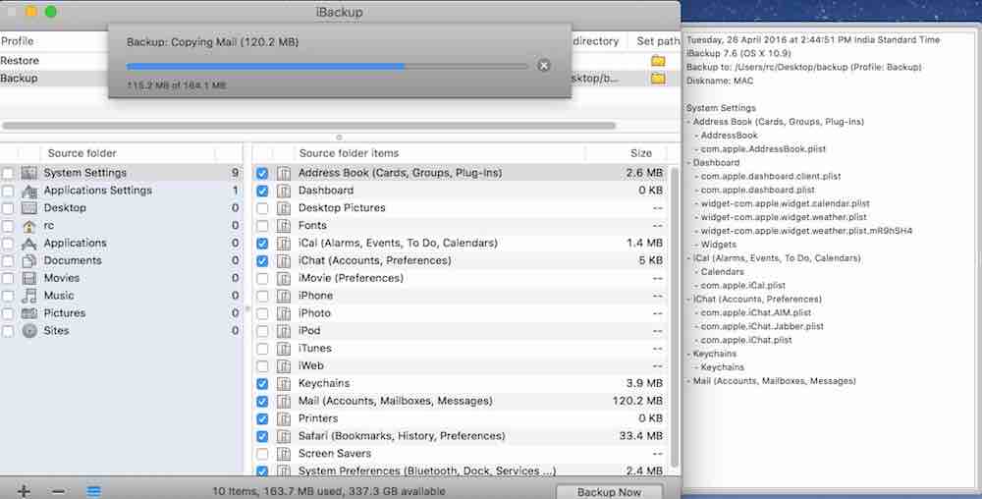Image resolution: width=982 pixels, height=499 pixels.
Task: Click the Keychains item icon
Action: [284, 383]
